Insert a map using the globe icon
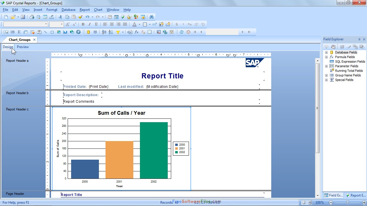This screenshot has height=206, width=367. pos(72,32)
